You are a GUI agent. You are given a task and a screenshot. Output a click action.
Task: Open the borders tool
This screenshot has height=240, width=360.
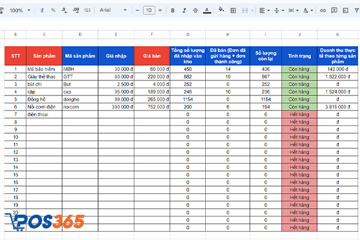[x=233, y=10]
